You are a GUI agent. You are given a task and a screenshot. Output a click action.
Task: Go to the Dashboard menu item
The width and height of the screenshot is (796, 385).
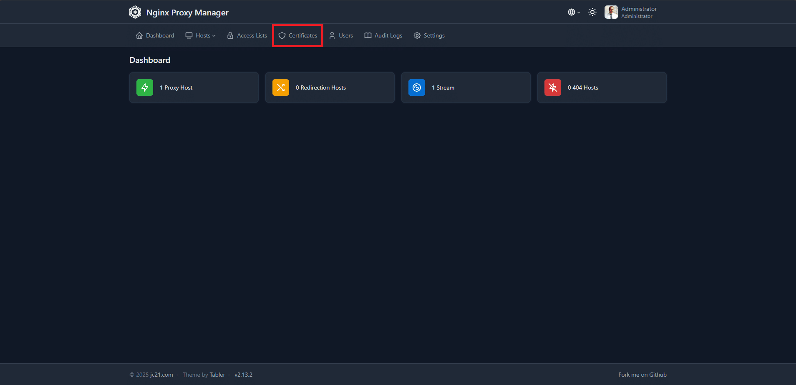[155, 35]
